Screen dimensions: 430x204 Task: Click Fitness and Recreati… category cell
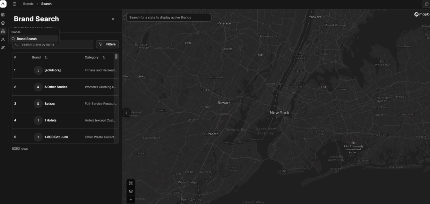[101, 70]
